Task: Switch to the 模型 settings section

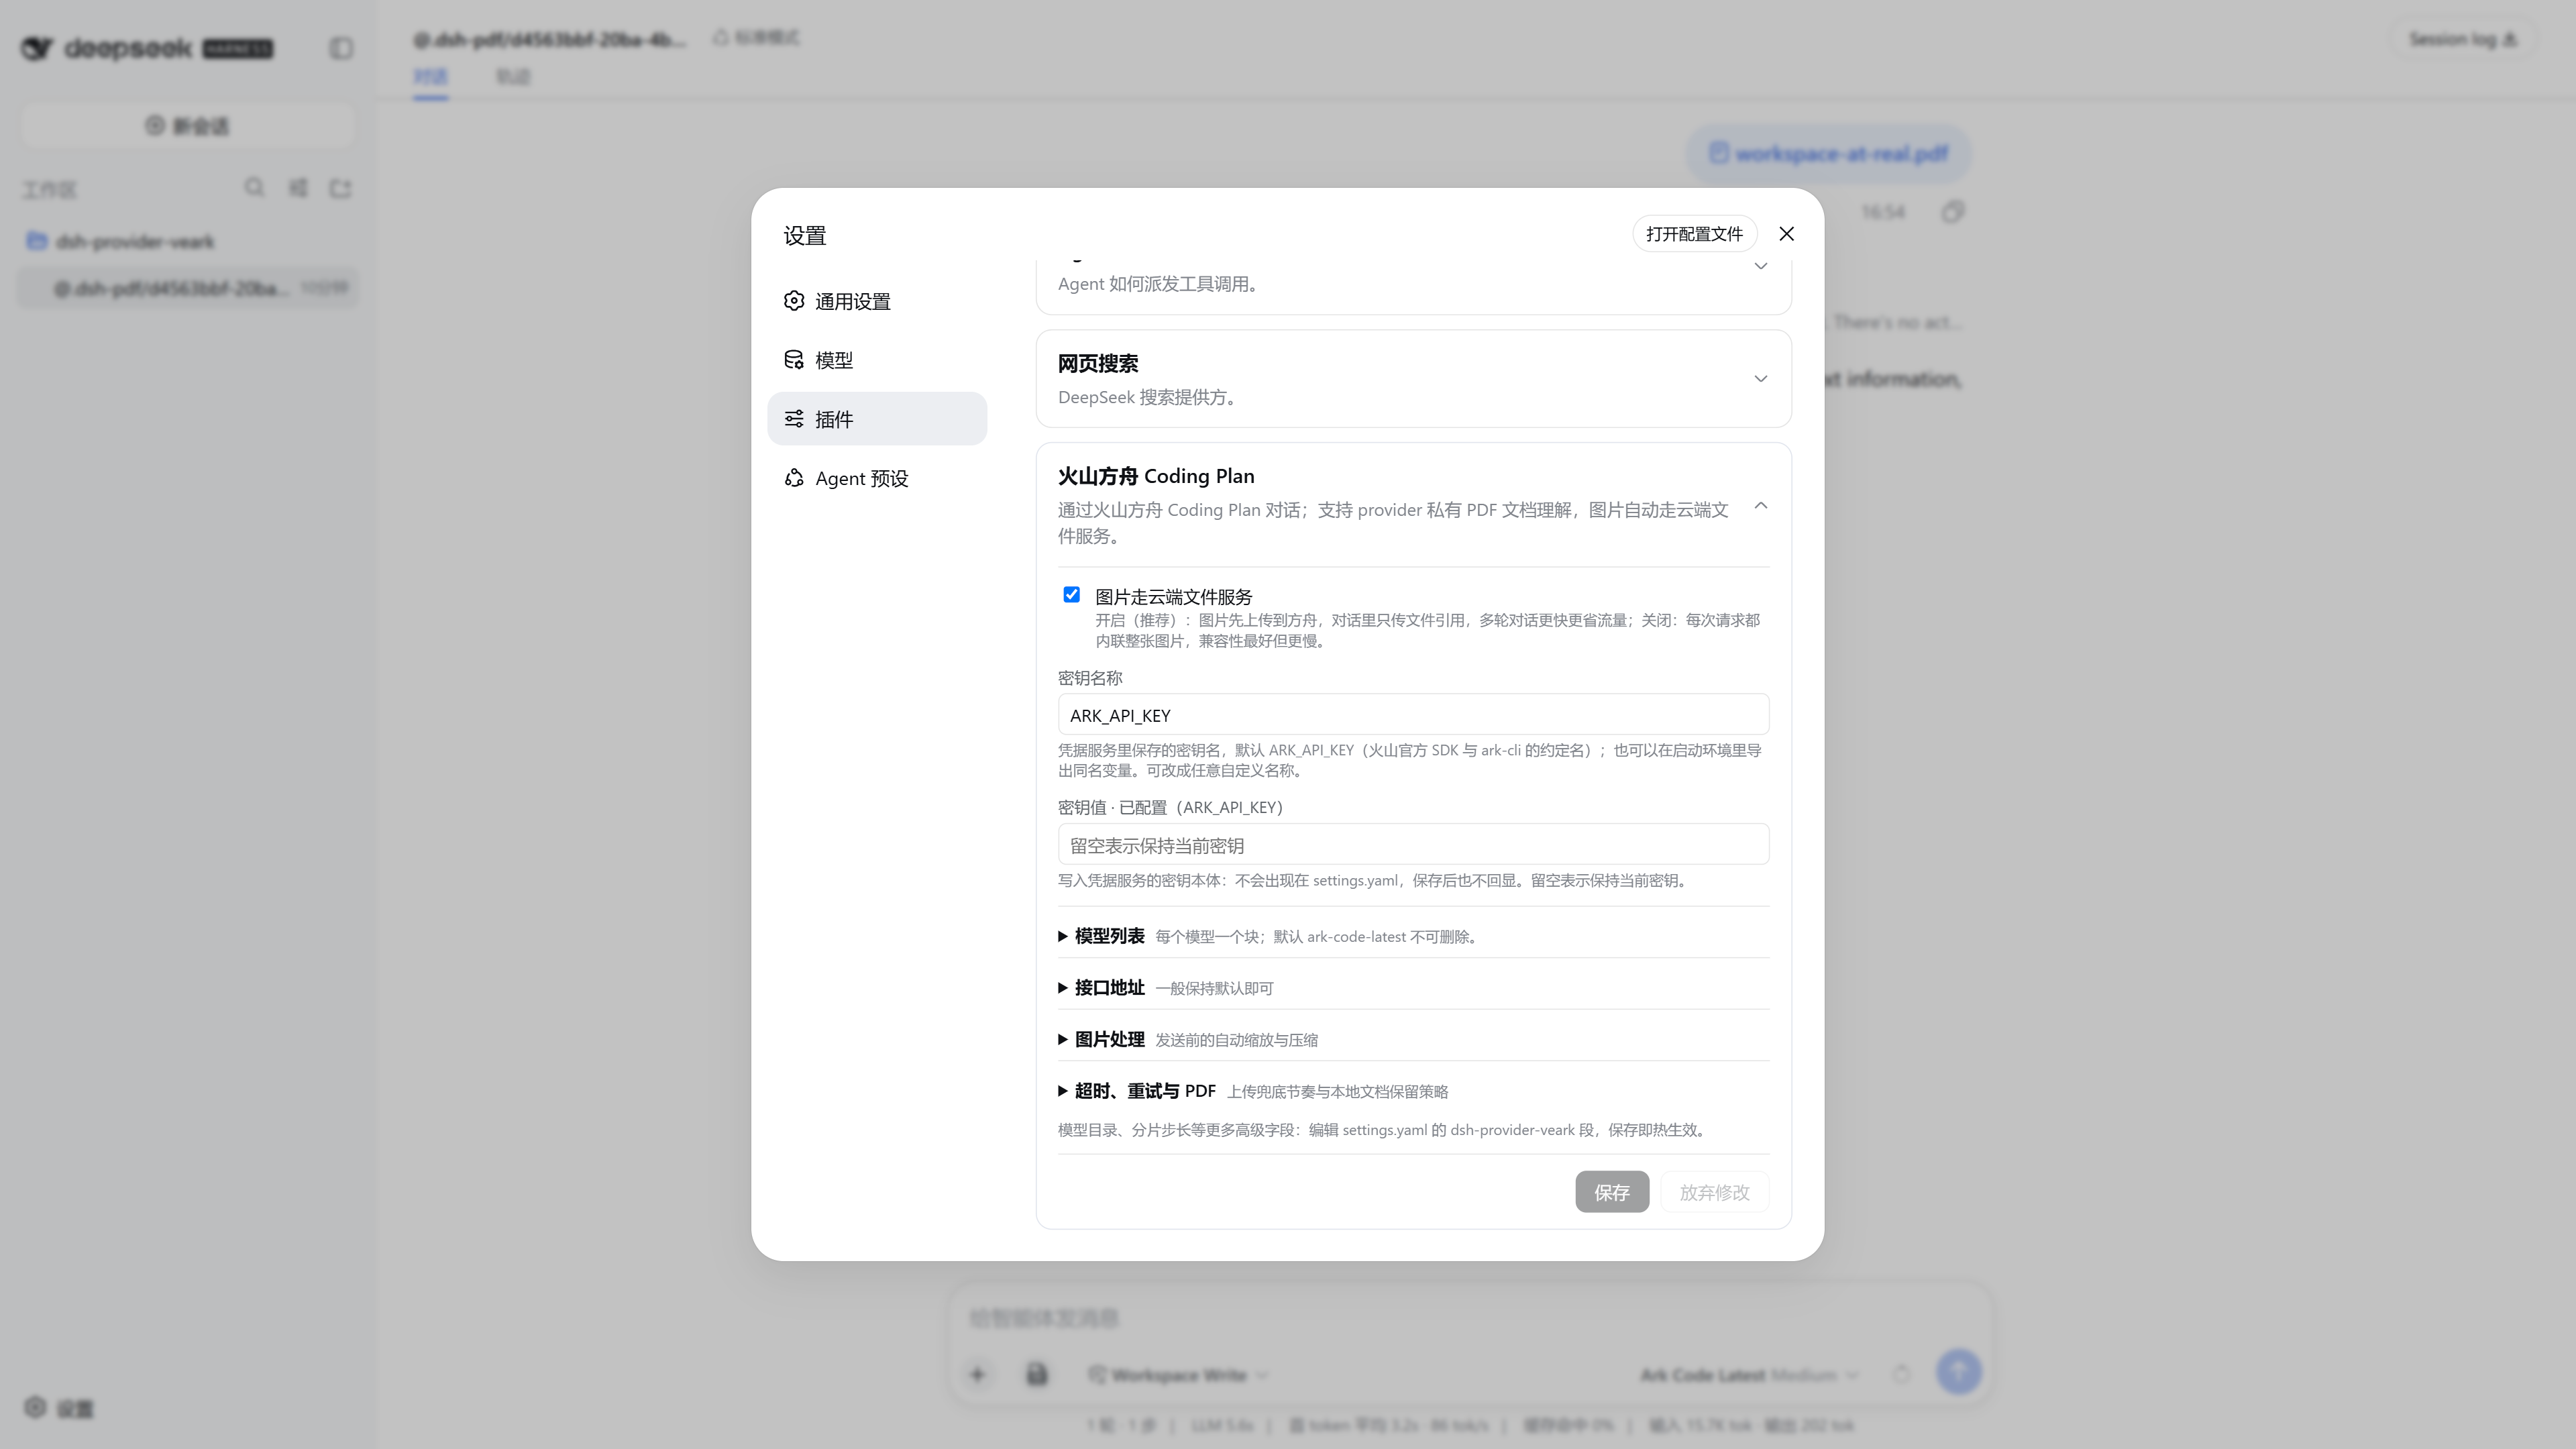Action: coord(877,360)
